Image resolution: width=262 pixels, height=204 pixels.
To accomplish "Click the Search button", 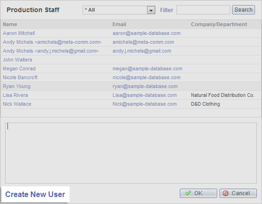I will pyautogui.click(x=243, y=10).
